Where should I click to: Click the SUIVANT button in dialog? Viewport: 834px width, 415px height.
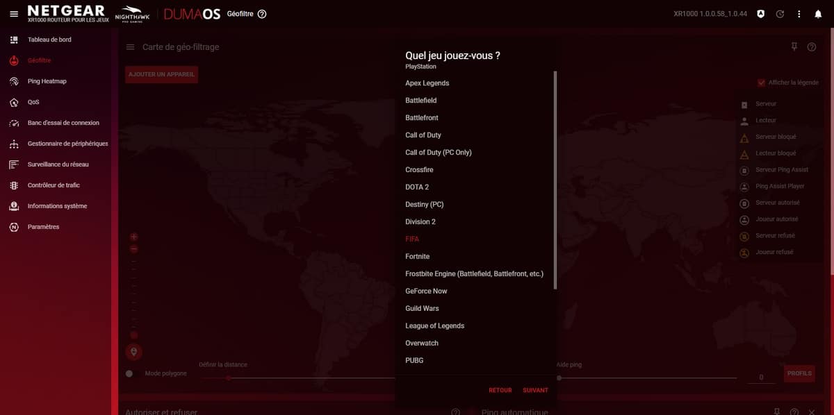535,390
